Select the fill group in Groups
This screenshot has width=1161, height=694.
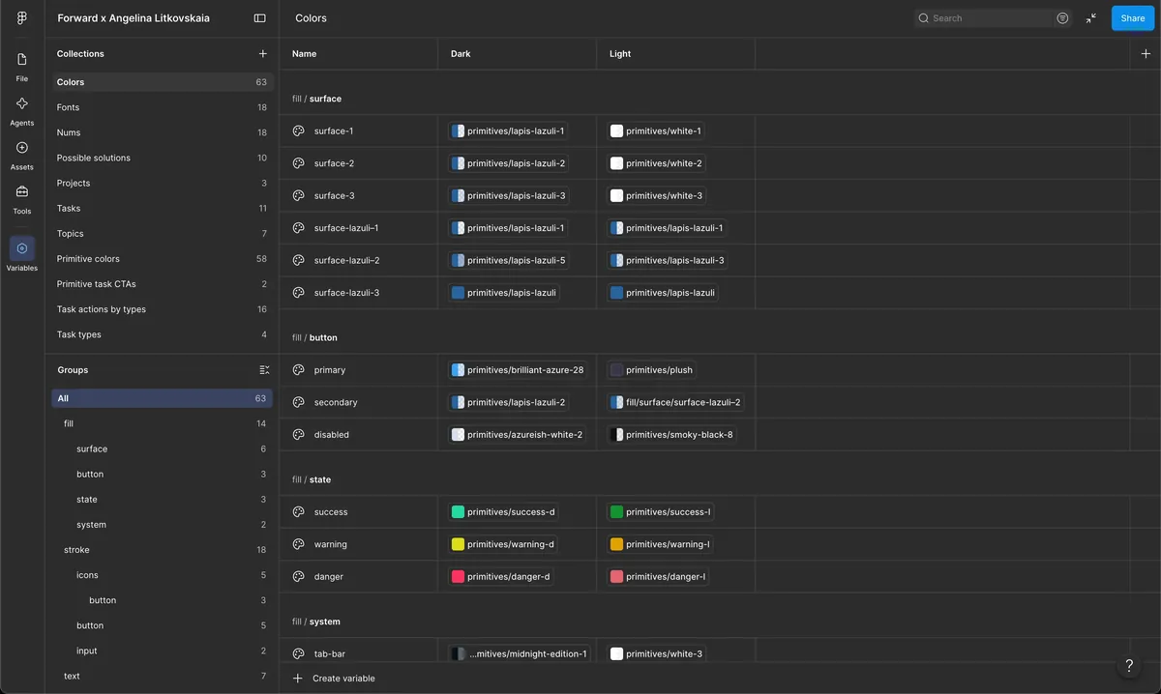click(163, 423)
